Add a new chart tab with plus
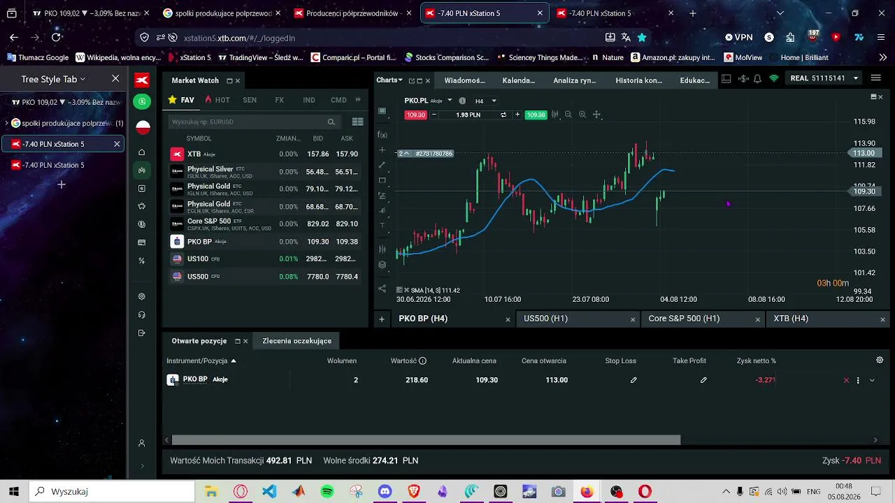Image resolution: width=895 pixels, height=503 pixels. 382,319
